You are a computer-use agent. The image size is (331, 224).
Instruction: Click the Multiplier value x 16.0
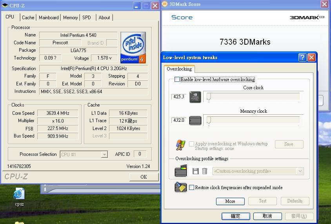click(58, 121)
